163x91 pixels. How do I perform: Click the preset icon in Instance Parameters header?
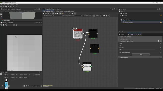pyautogui.click(x=159, y=41)
